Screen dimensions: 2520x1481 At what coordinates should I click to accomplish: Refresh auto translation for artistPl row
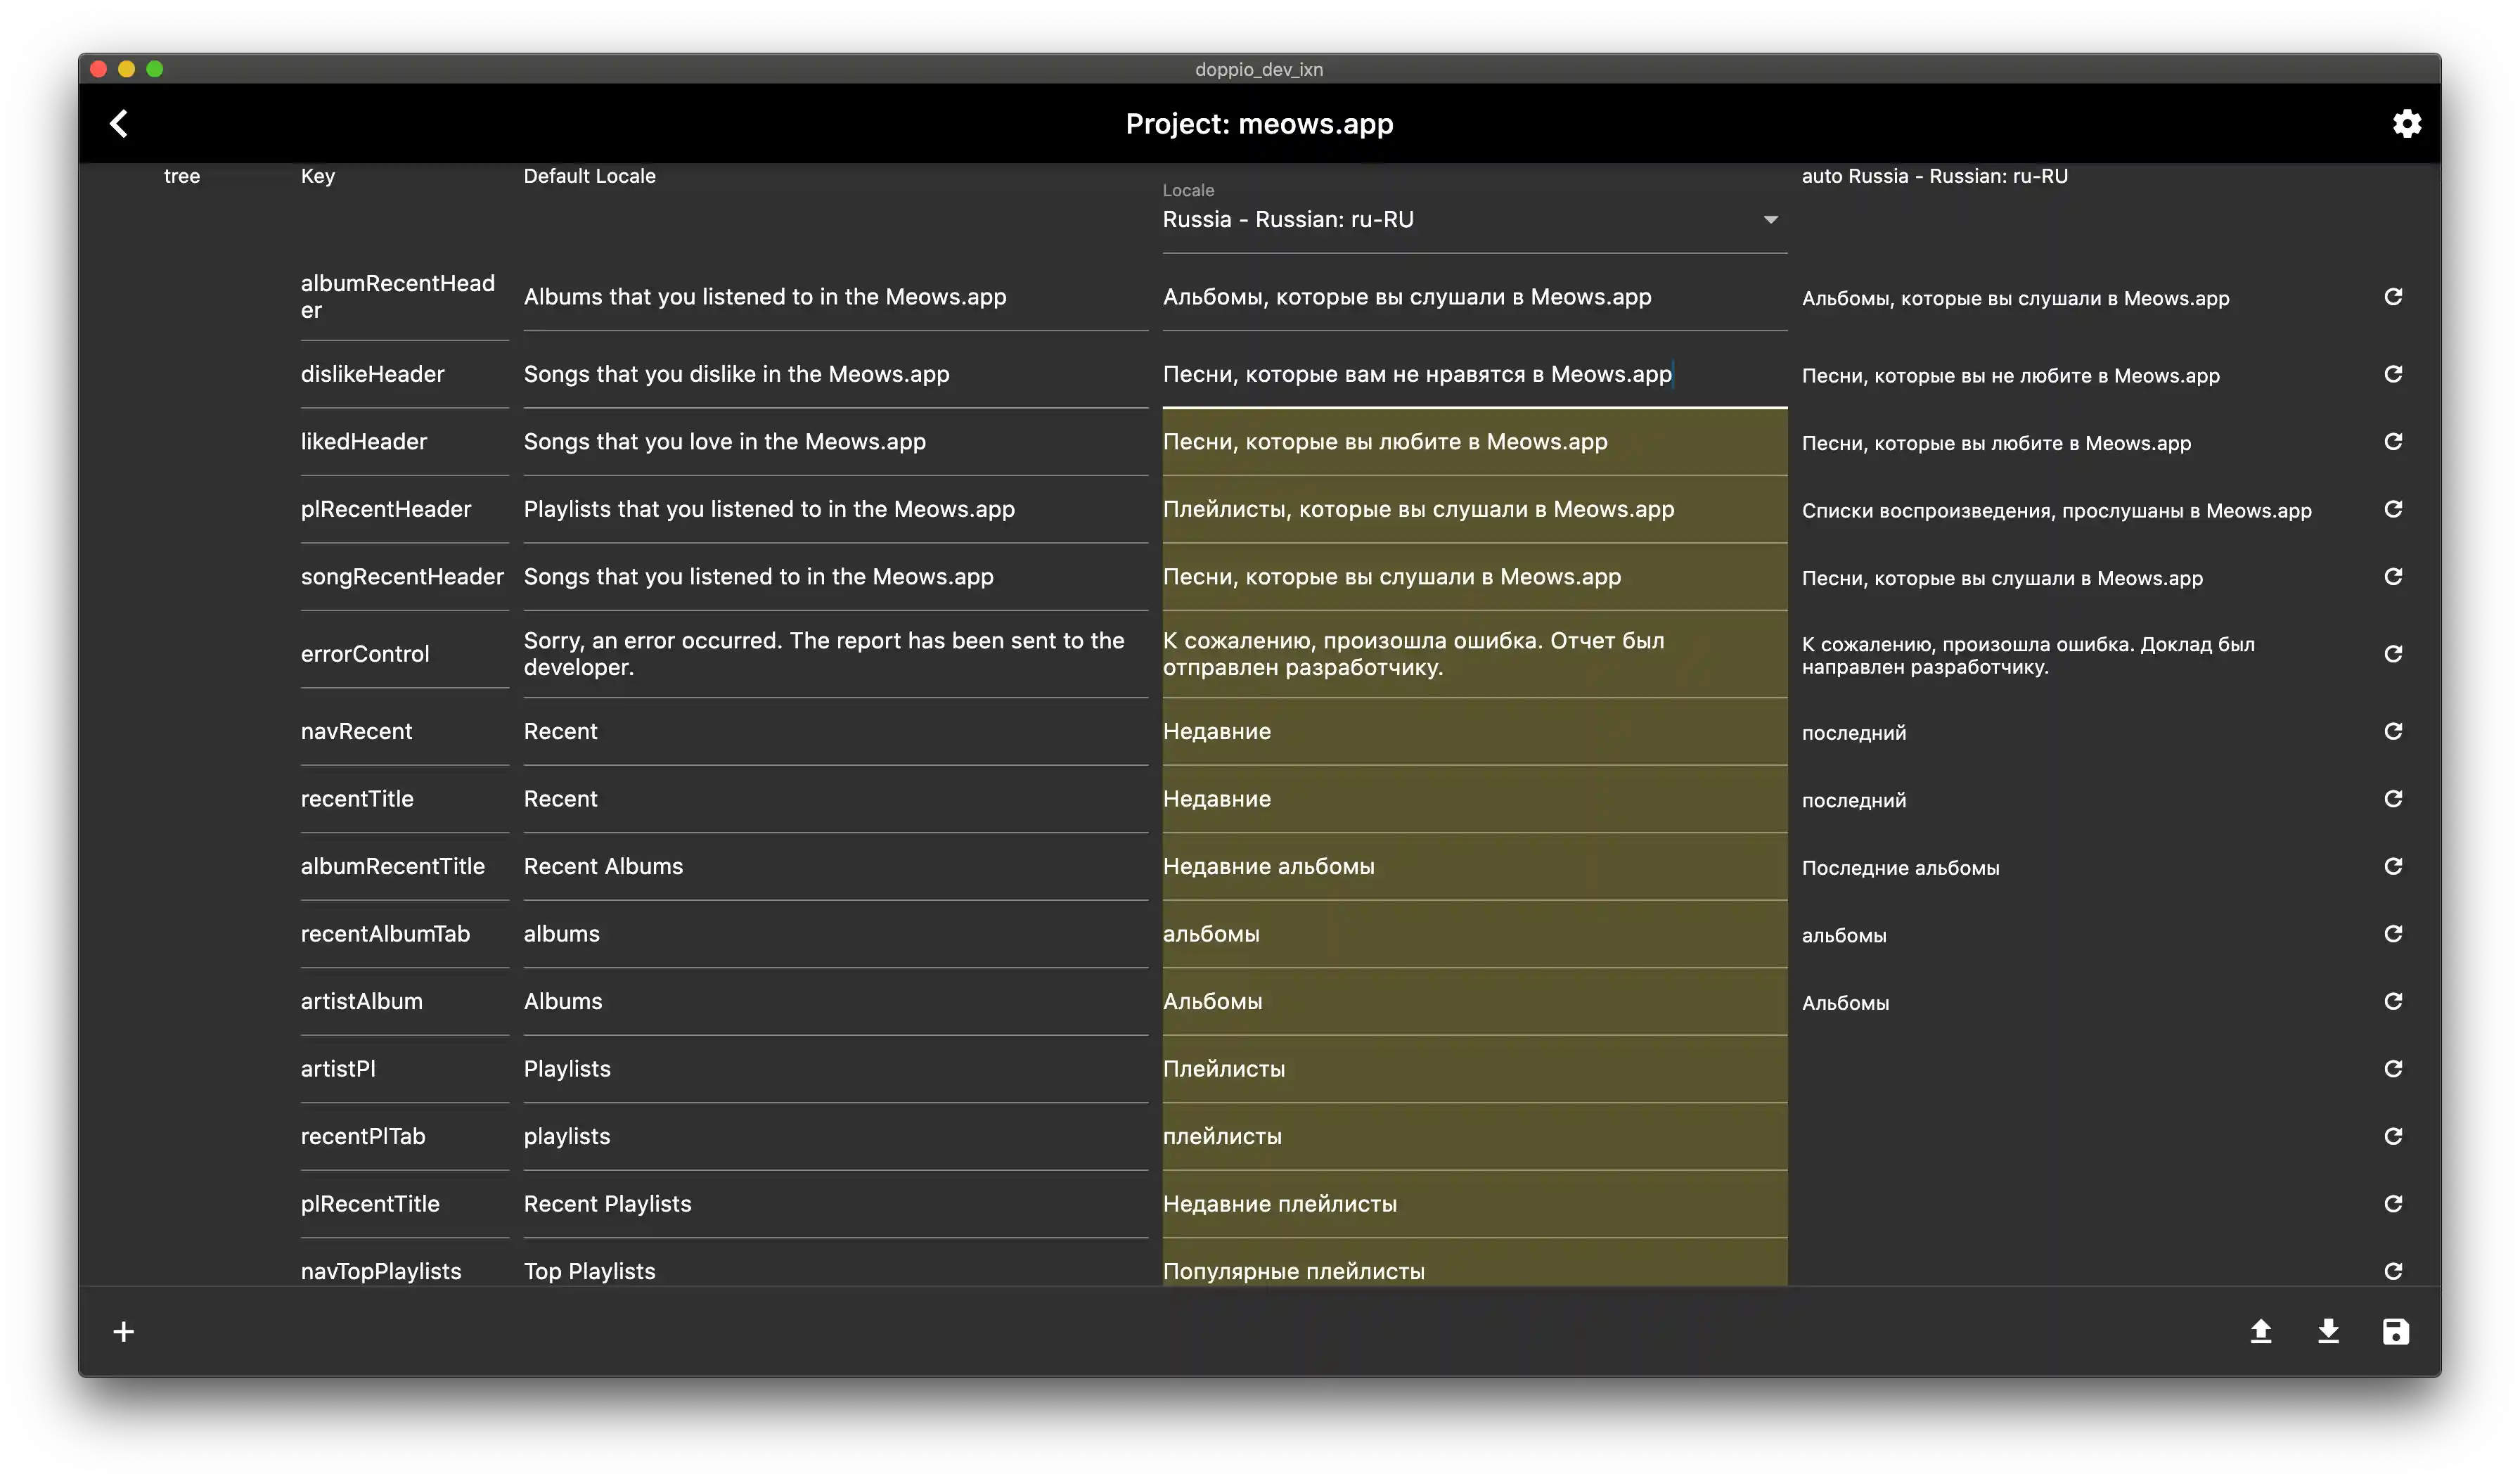coord(2392,1069)
